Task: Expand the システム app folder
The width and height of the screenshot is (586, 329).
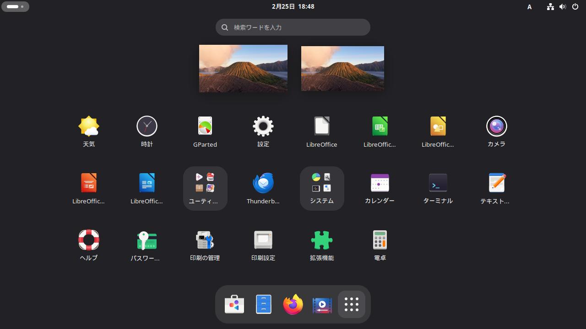Action: pos(322,188)
